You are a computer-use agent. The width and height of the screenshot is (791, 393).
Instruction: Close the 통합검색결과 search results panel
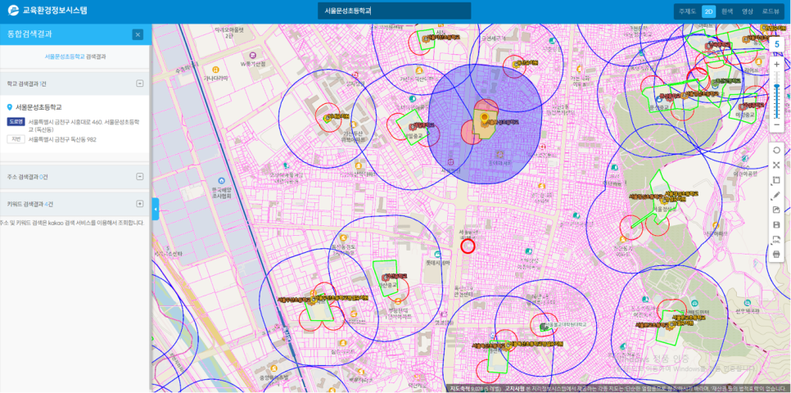click(138, 34)
